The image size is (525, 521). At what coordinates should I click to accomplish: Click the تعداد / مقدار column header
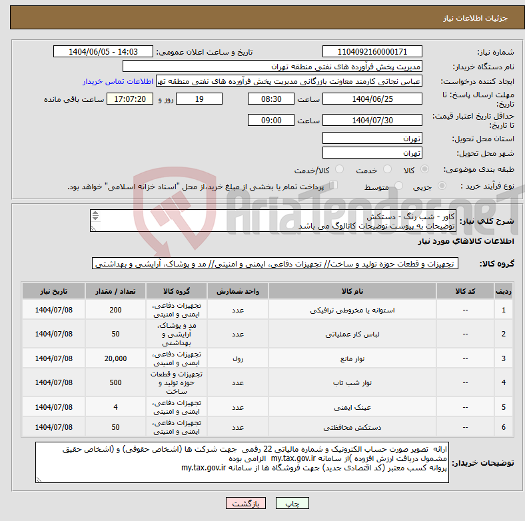point(115,291)
